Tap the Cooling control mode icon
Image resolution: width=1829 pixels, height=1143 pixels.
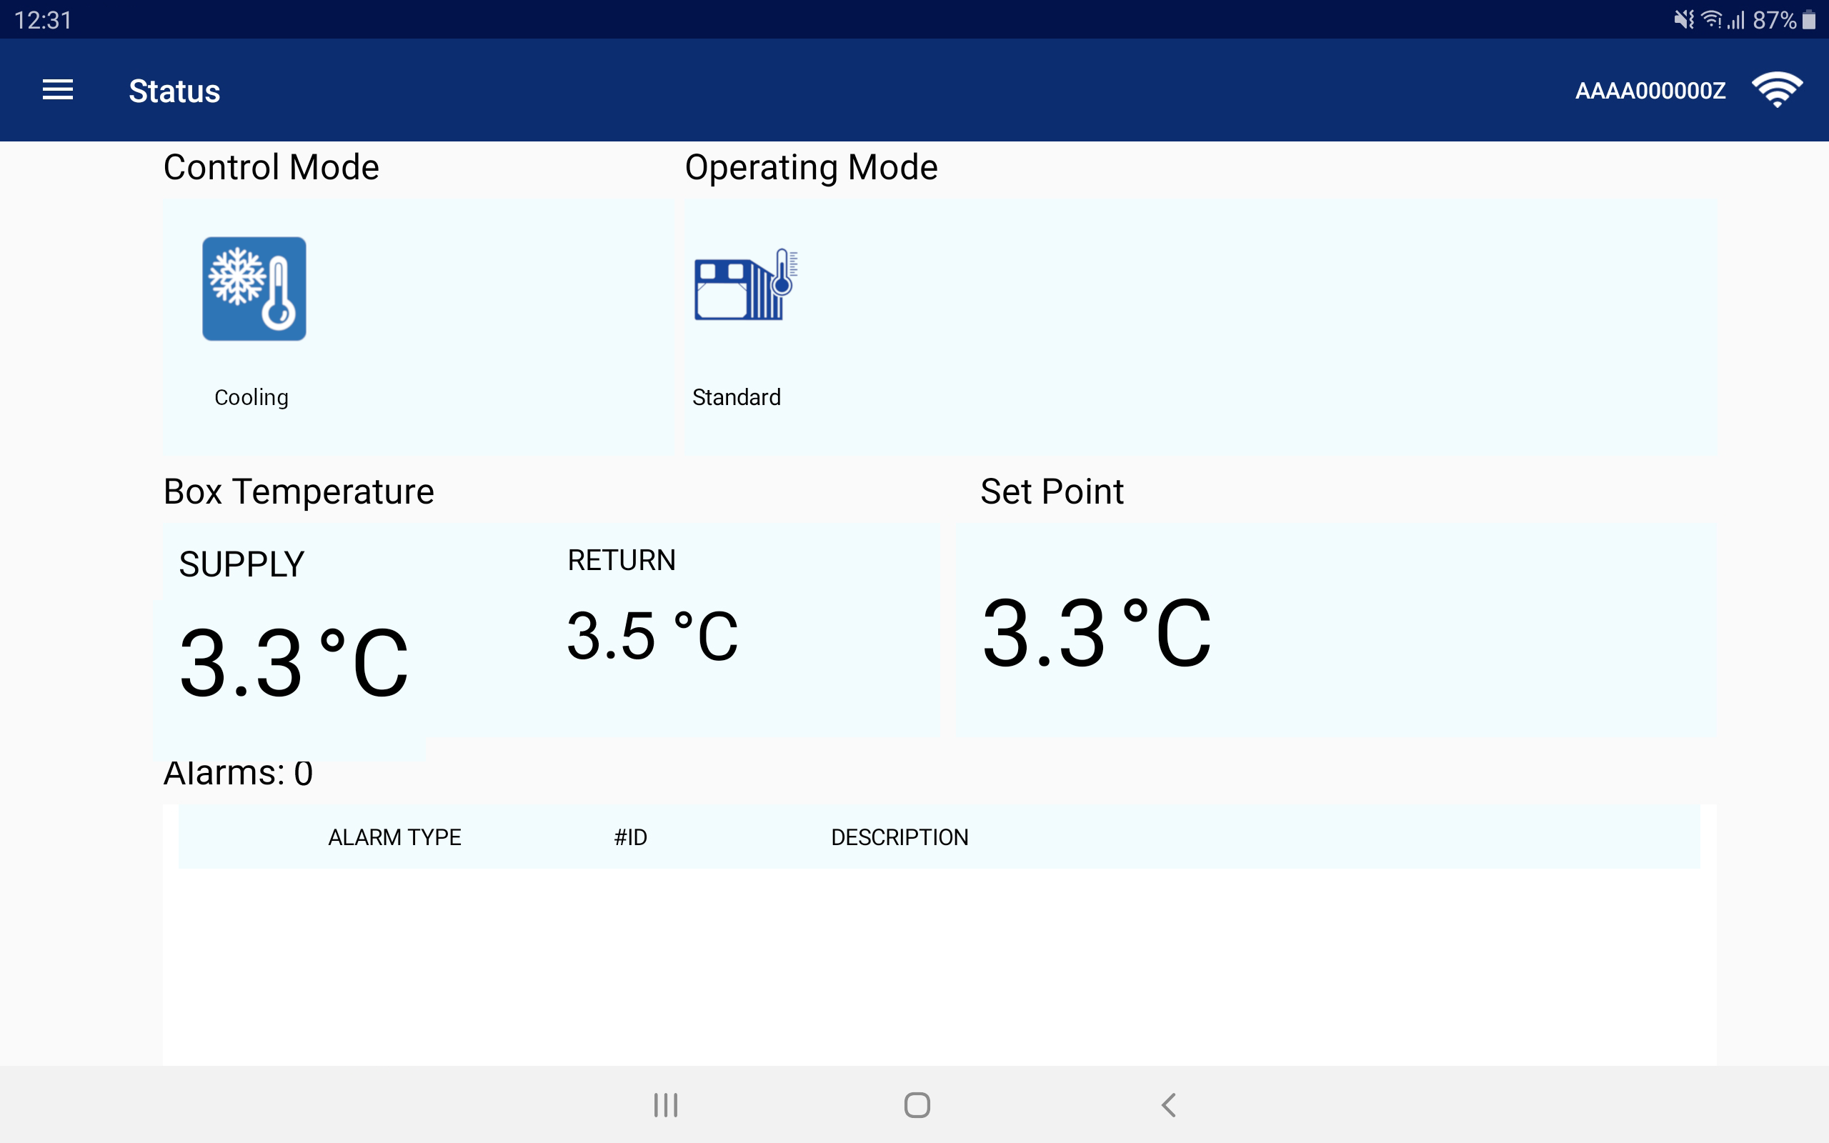pyautogui.click(x=254, y=289)
